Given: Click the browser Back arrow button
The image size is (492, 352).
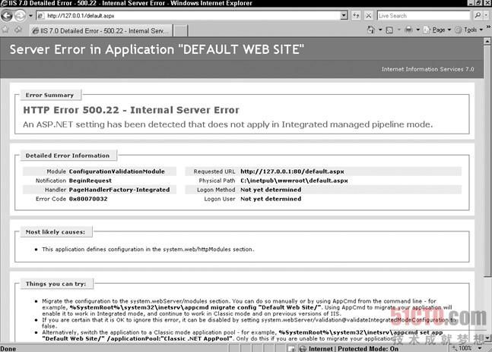Looking at the screenshot, I should (7, 15).
